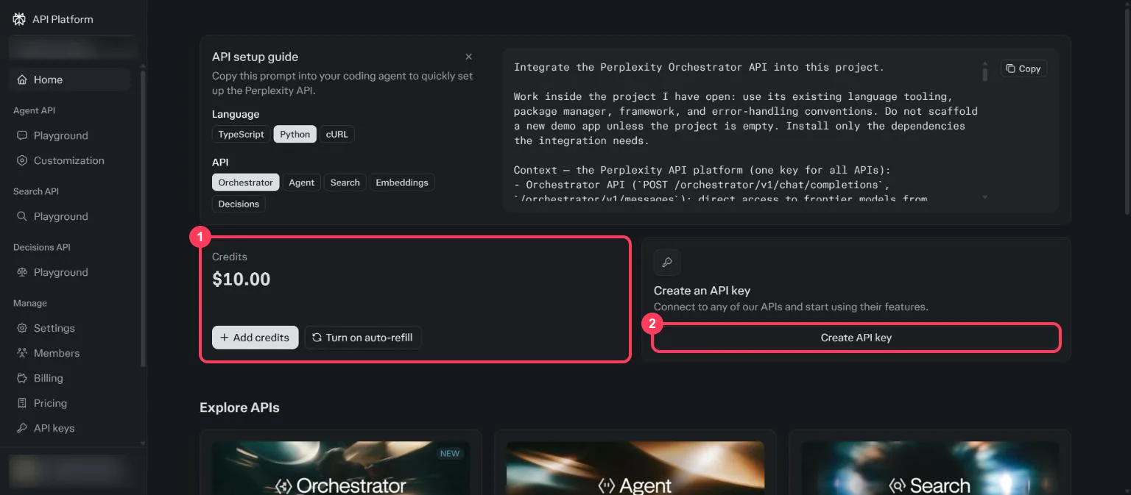Click the API setup guide title
This screenshot has height=495, width=1131.
click(255, 57)
